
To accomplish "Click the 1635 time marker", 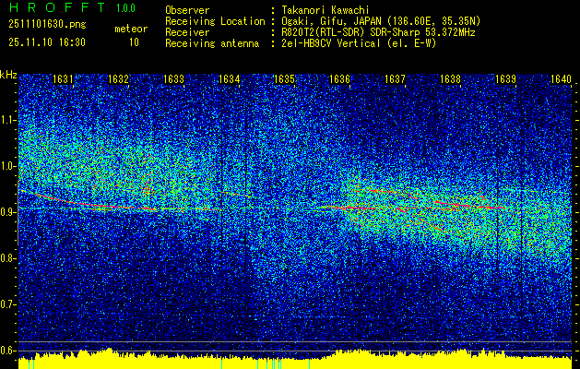I will click(284, 79).
